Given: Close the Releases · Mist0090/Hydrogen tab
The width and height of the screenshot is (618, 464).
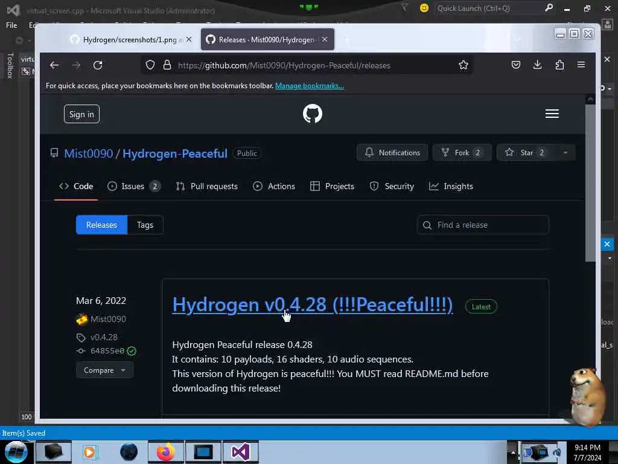Looking at the screenshot, I should tap(324, 39).
